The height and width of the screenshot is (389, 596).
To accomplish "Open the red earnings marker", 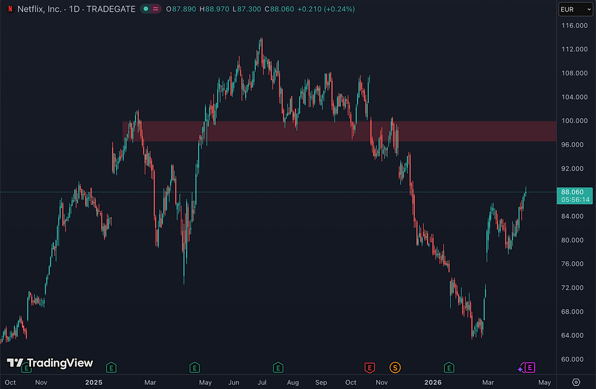I will coord(370,367).
